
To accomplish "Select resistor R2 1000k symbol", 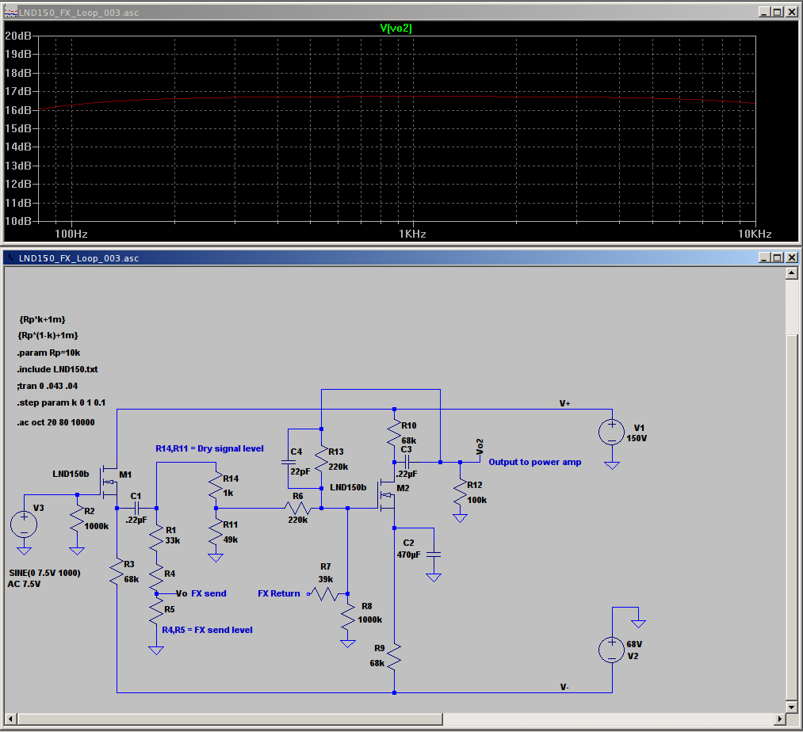I will [77, 520].
